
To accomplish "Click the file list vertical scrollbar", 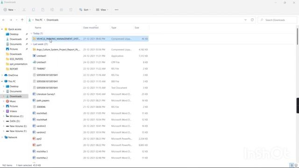I will coord(297,36).
